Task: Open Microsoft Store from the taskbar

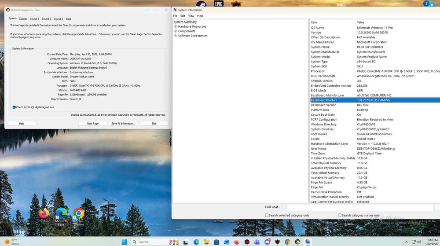Action: pos(216,242)
